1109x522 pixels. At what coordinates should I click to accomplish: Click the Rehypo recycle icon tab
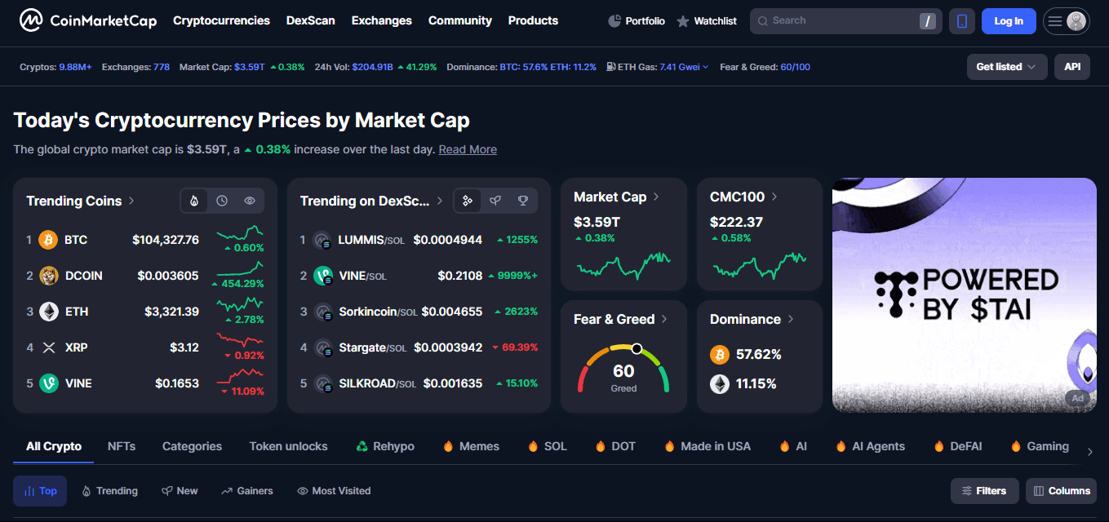point(362,446)
